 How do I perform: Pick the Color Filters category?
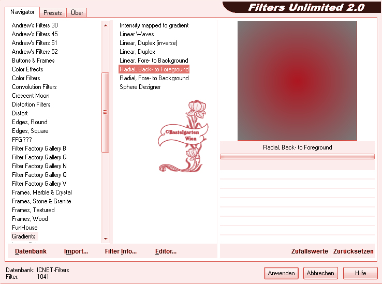click(26, 78)
